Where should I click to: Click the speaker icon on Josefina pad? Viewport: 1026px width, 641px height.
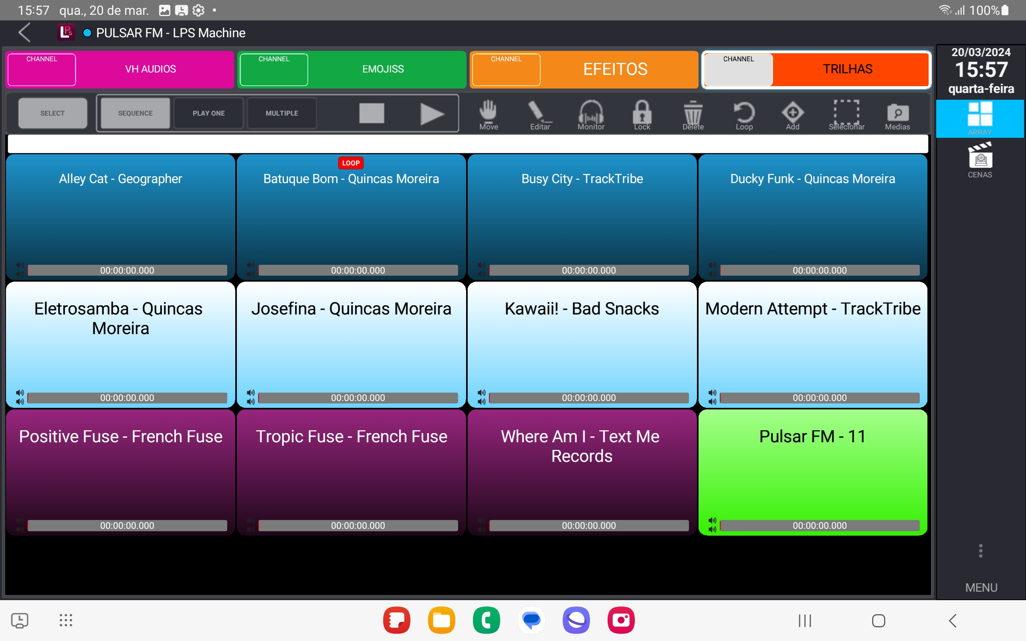pyautogui.click(x=250, y=397)
